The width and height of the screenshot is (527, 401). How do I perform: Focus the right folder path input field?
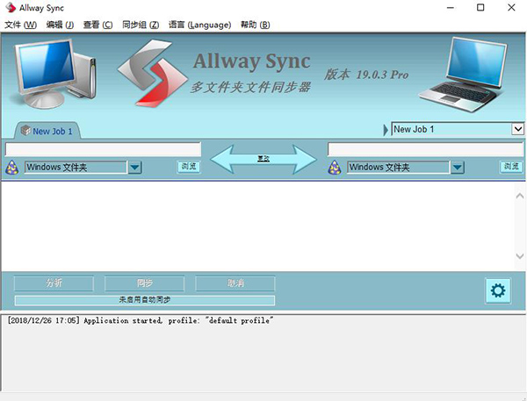425,149
